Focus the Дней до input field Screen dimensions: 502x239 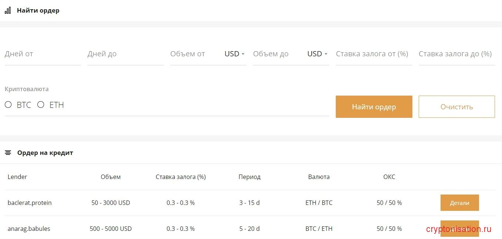125,54
